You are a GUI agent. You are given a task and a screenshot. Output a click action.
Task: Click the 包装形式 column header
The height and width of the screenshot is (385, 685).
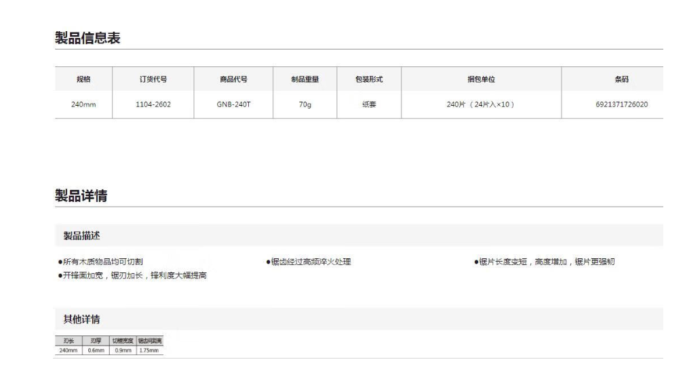pos(369,79)
